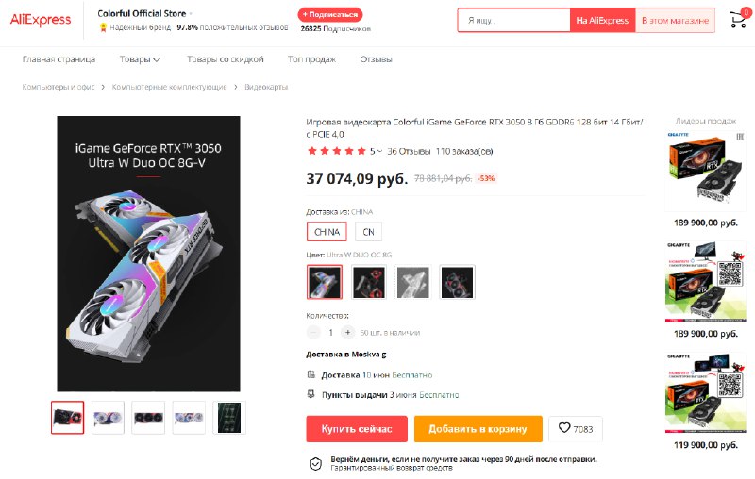Expand the Colorful Official Store dropdown arrow
Screen dimensions: 755x479
[x=191, y=14]
